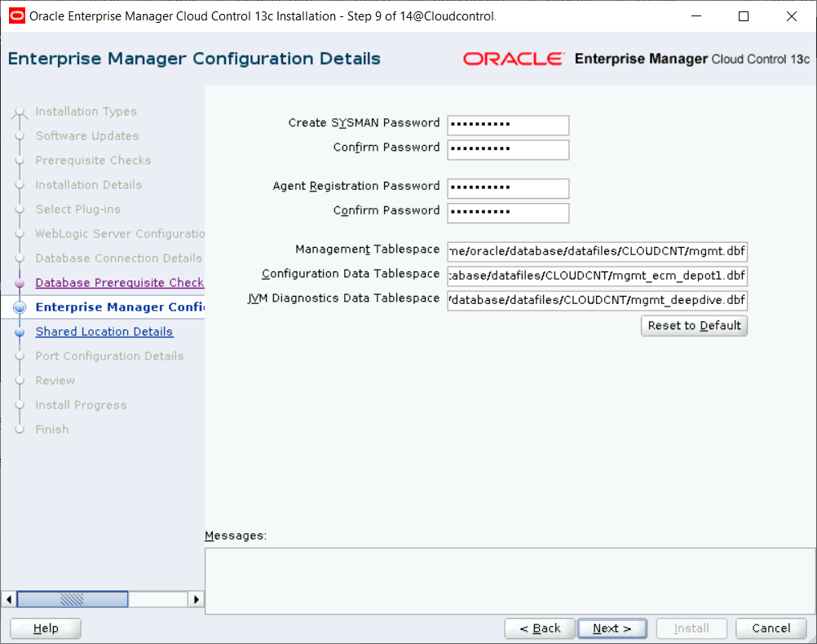Viewport: 817px width, 644px height.
Task: Click the disabled Install button
Action: 691,629
